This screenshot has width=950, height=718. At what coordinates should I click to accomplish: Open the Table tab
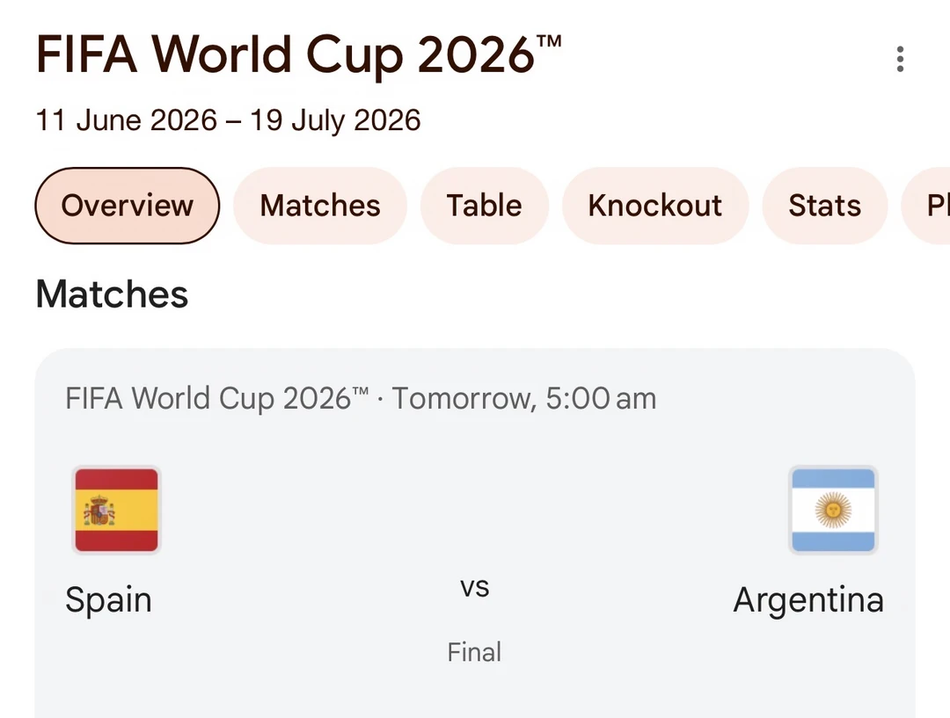[x=484, y=206]
